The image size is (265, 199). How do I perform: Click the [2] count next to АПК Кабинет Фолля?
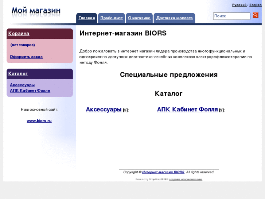point(221,110)
